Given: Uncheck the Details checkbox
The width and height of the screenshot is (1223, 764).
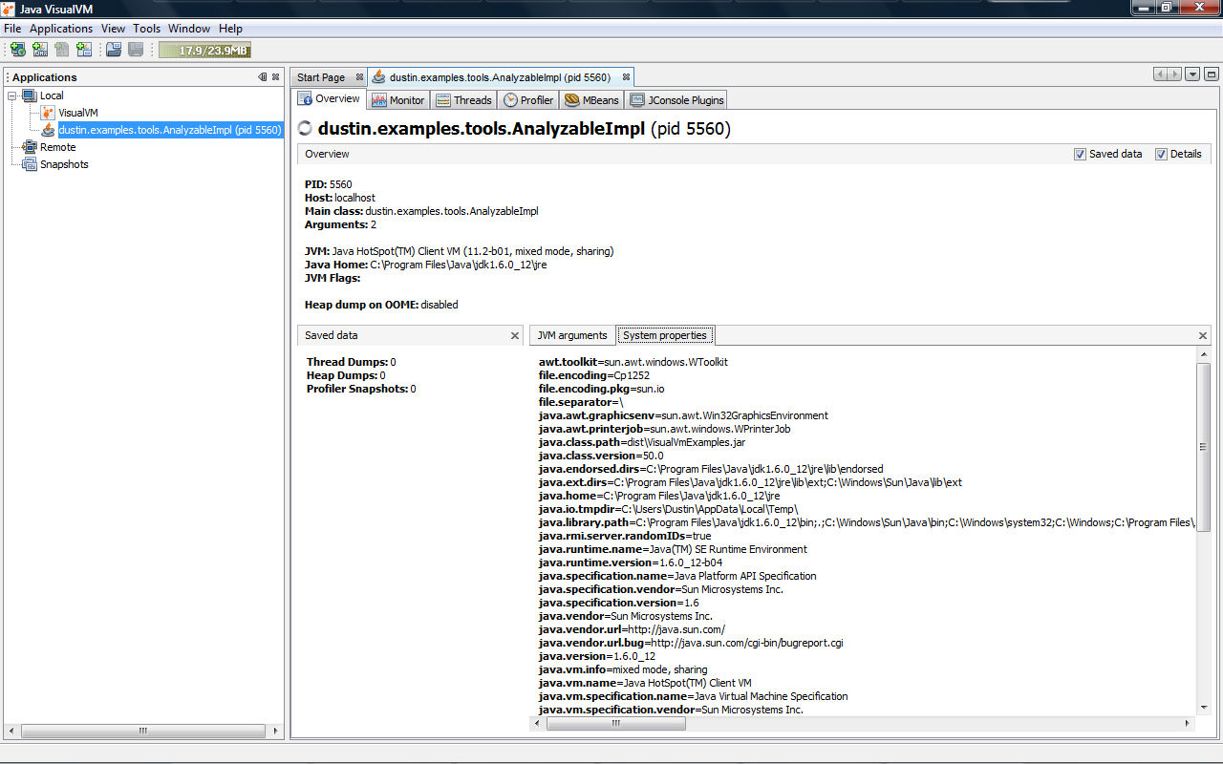Looking at the screenshot, I should click(x=1161, y=154).
